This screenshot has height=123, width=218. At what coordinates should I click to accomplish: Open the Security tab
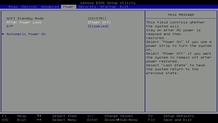(87, 7)
